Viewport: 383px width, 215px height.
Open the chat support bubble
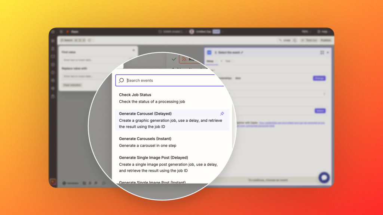[x=324, y=178]
